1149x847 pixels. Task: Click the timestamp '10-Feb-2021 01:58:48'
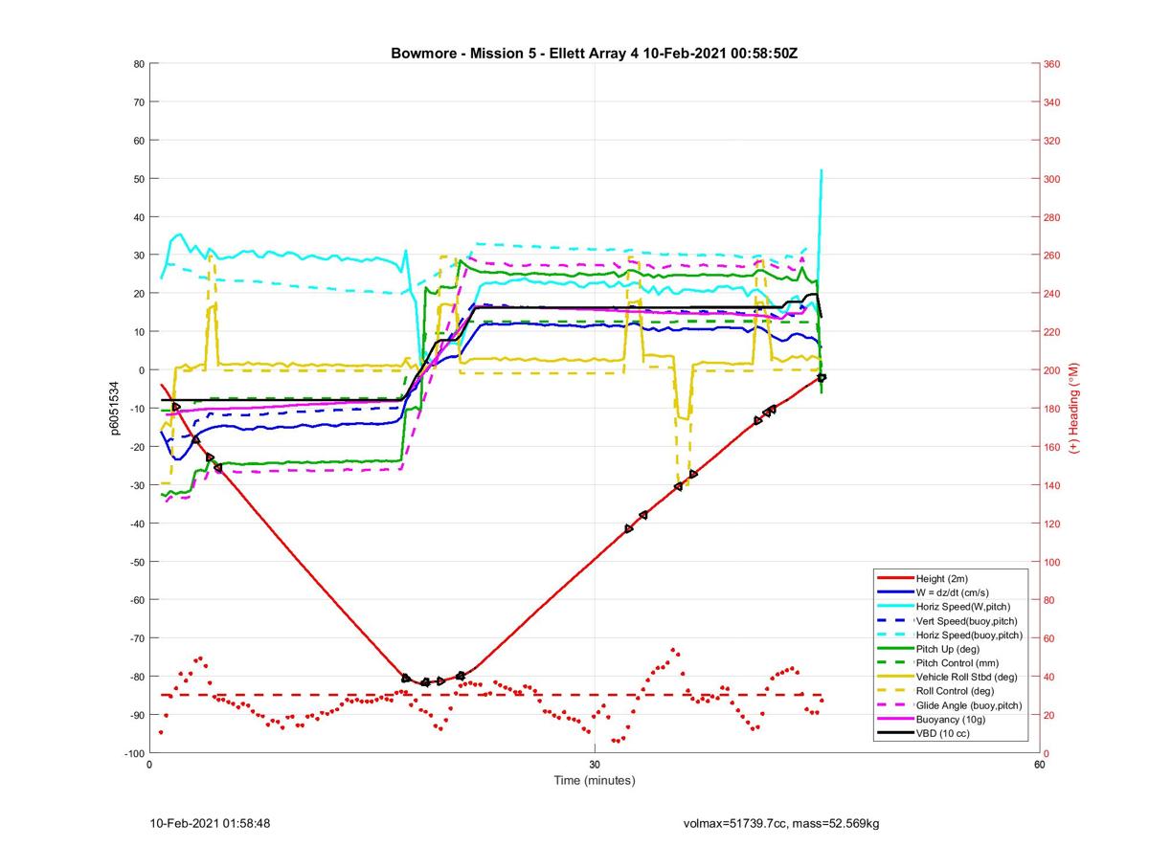click(210, 823)
